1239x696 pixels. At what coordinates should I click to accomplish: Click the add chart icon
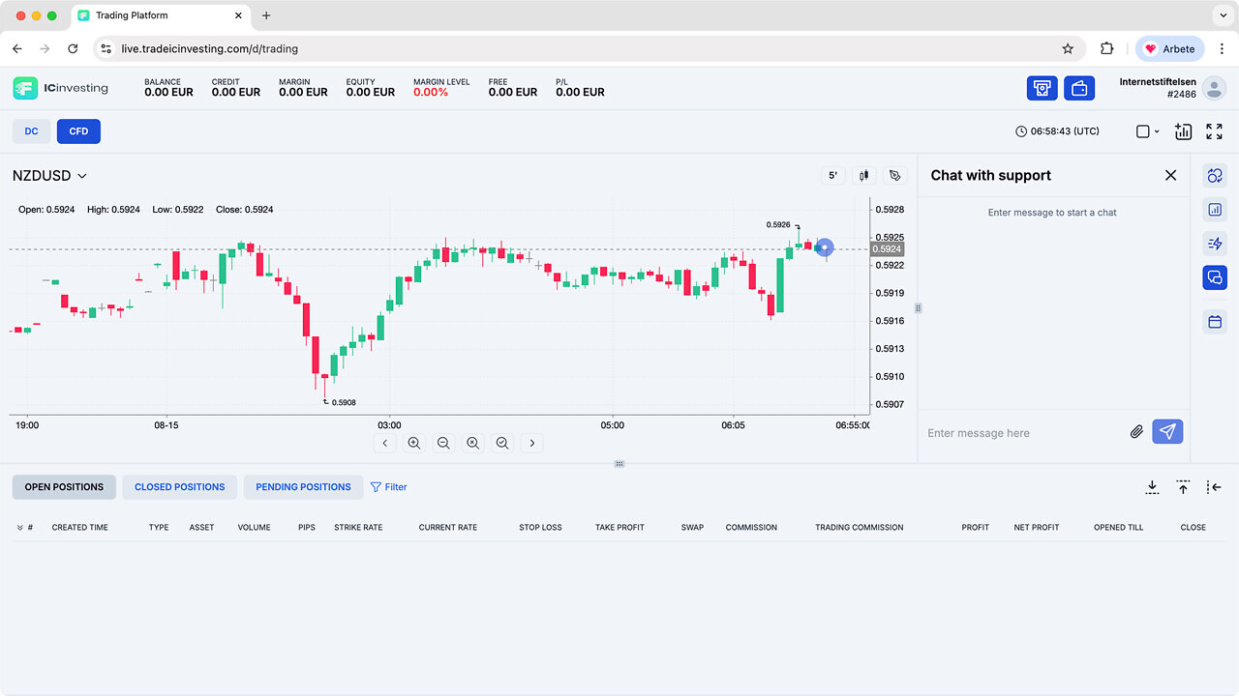coord(1183,131)
